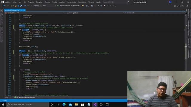Click the Visual Studio logo icon
Image resolution: width=191 pixels, height=107 pixels.
(x=3, y=2)
